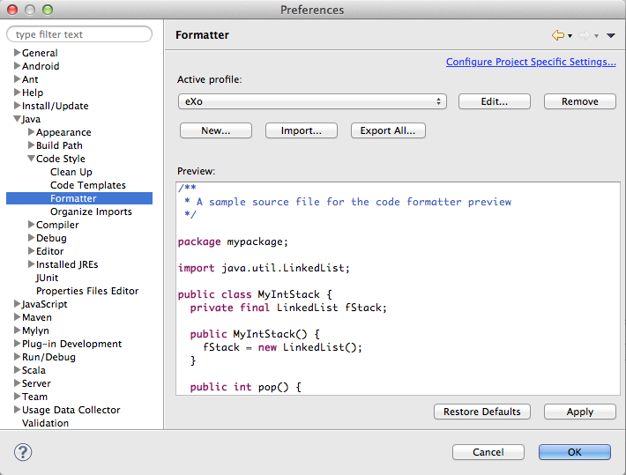Click Restore Defaults button
Image resolution: width=626 pixels, height=475 pixels.
click(x=482, y=412)
